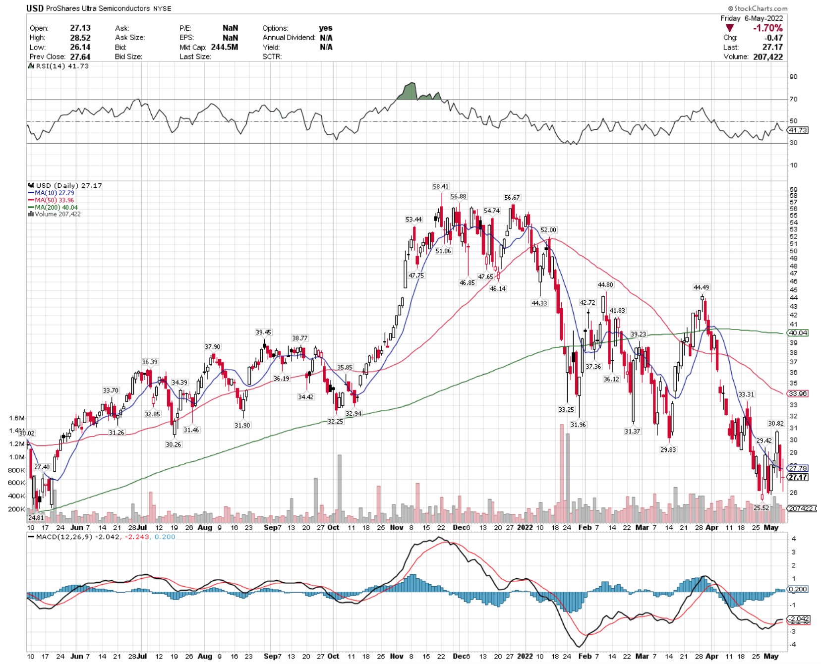This screenshot has height=664, width=821.
Task: Click the 56.67 price label
Action: pos(512,197)
